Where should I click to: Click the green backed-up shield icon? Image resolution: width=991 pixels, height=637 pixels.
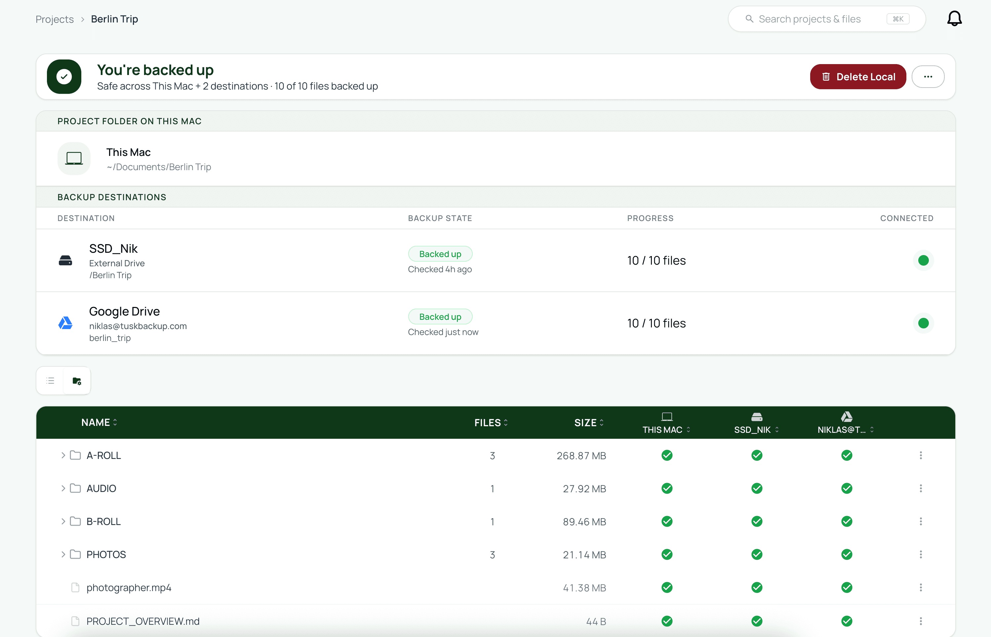pos(64,77)
